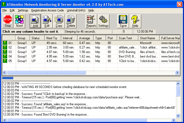Open the Edit monitor toolbar icon

(47, 21)
